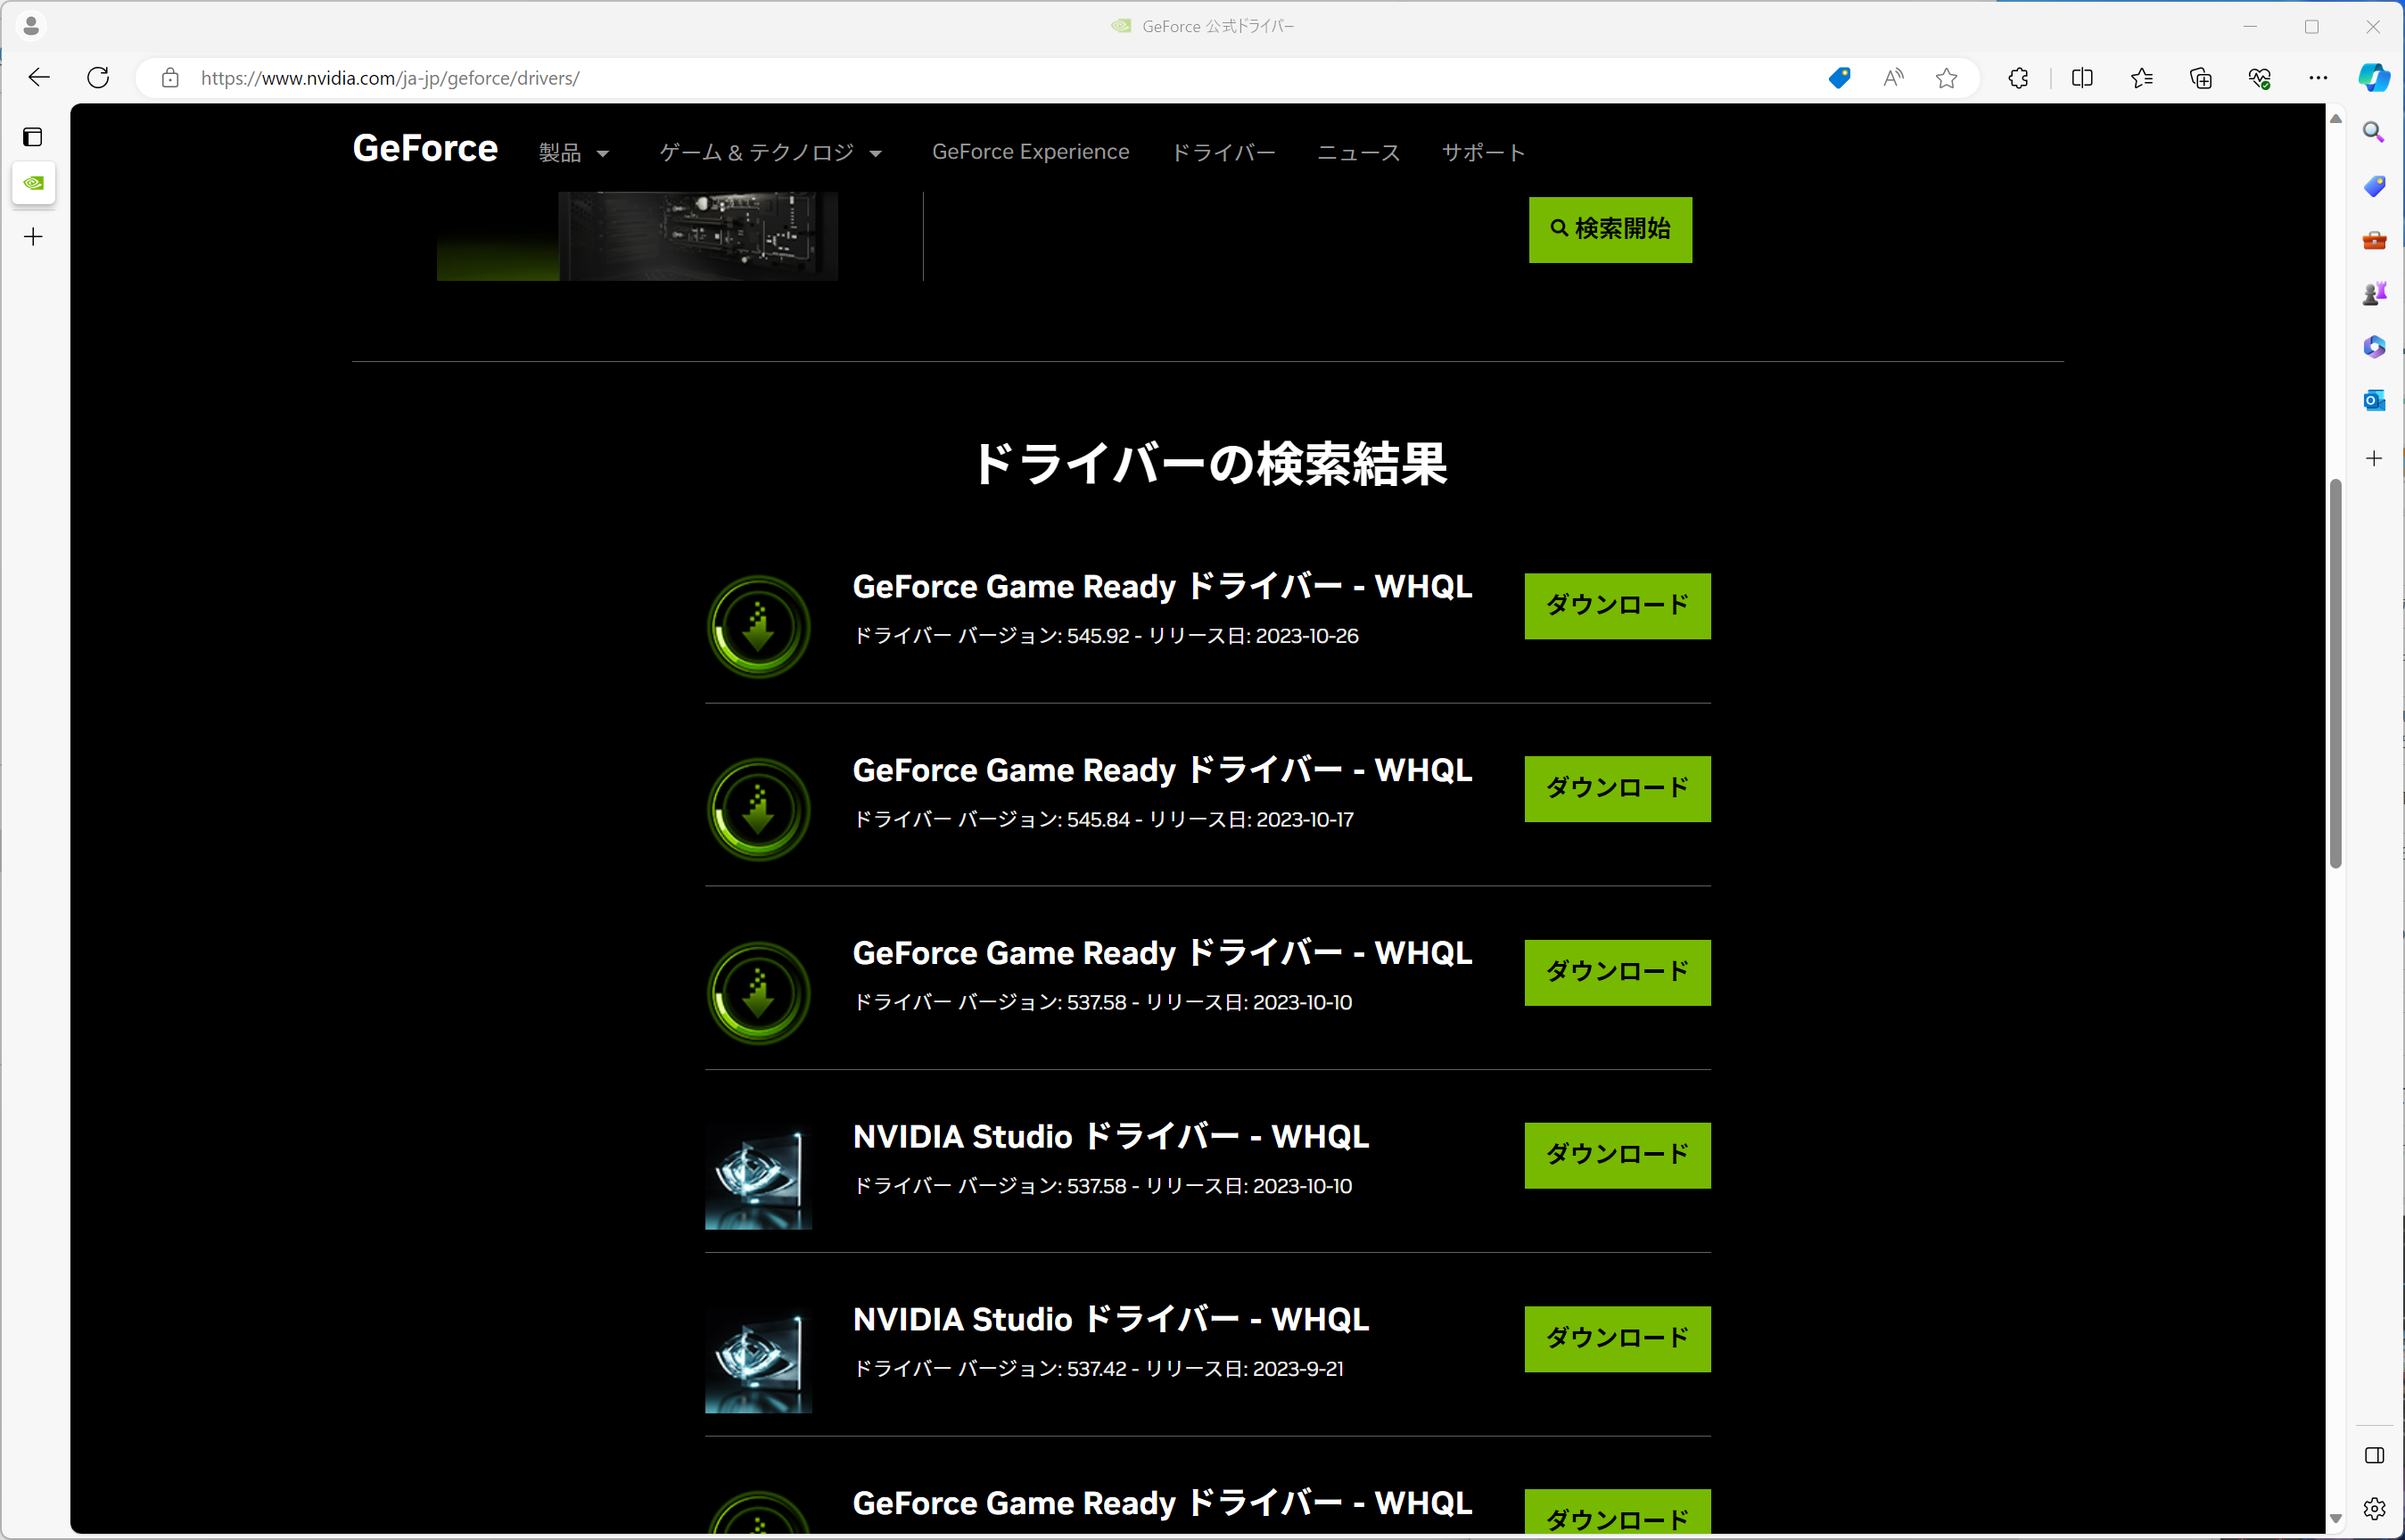Screen dimensions: 2405x1540
Task: Click Studio driver thumbnail for version 537.42
Action: pyautogui.click(x=759, y=1360)
